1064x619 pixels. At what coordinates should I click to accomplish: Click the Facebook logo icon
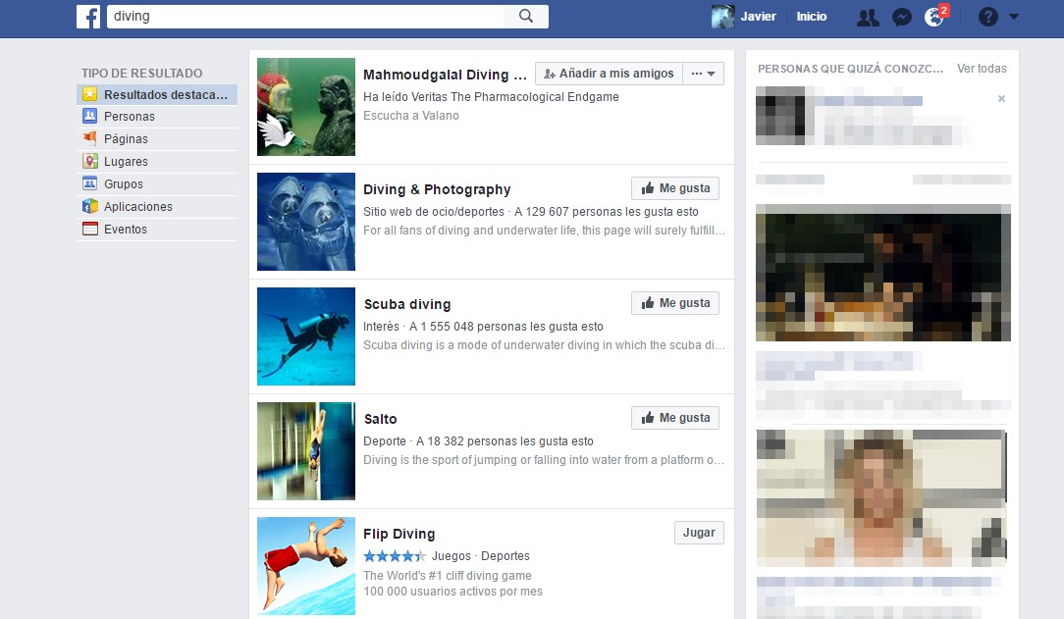tap(88, 17)
